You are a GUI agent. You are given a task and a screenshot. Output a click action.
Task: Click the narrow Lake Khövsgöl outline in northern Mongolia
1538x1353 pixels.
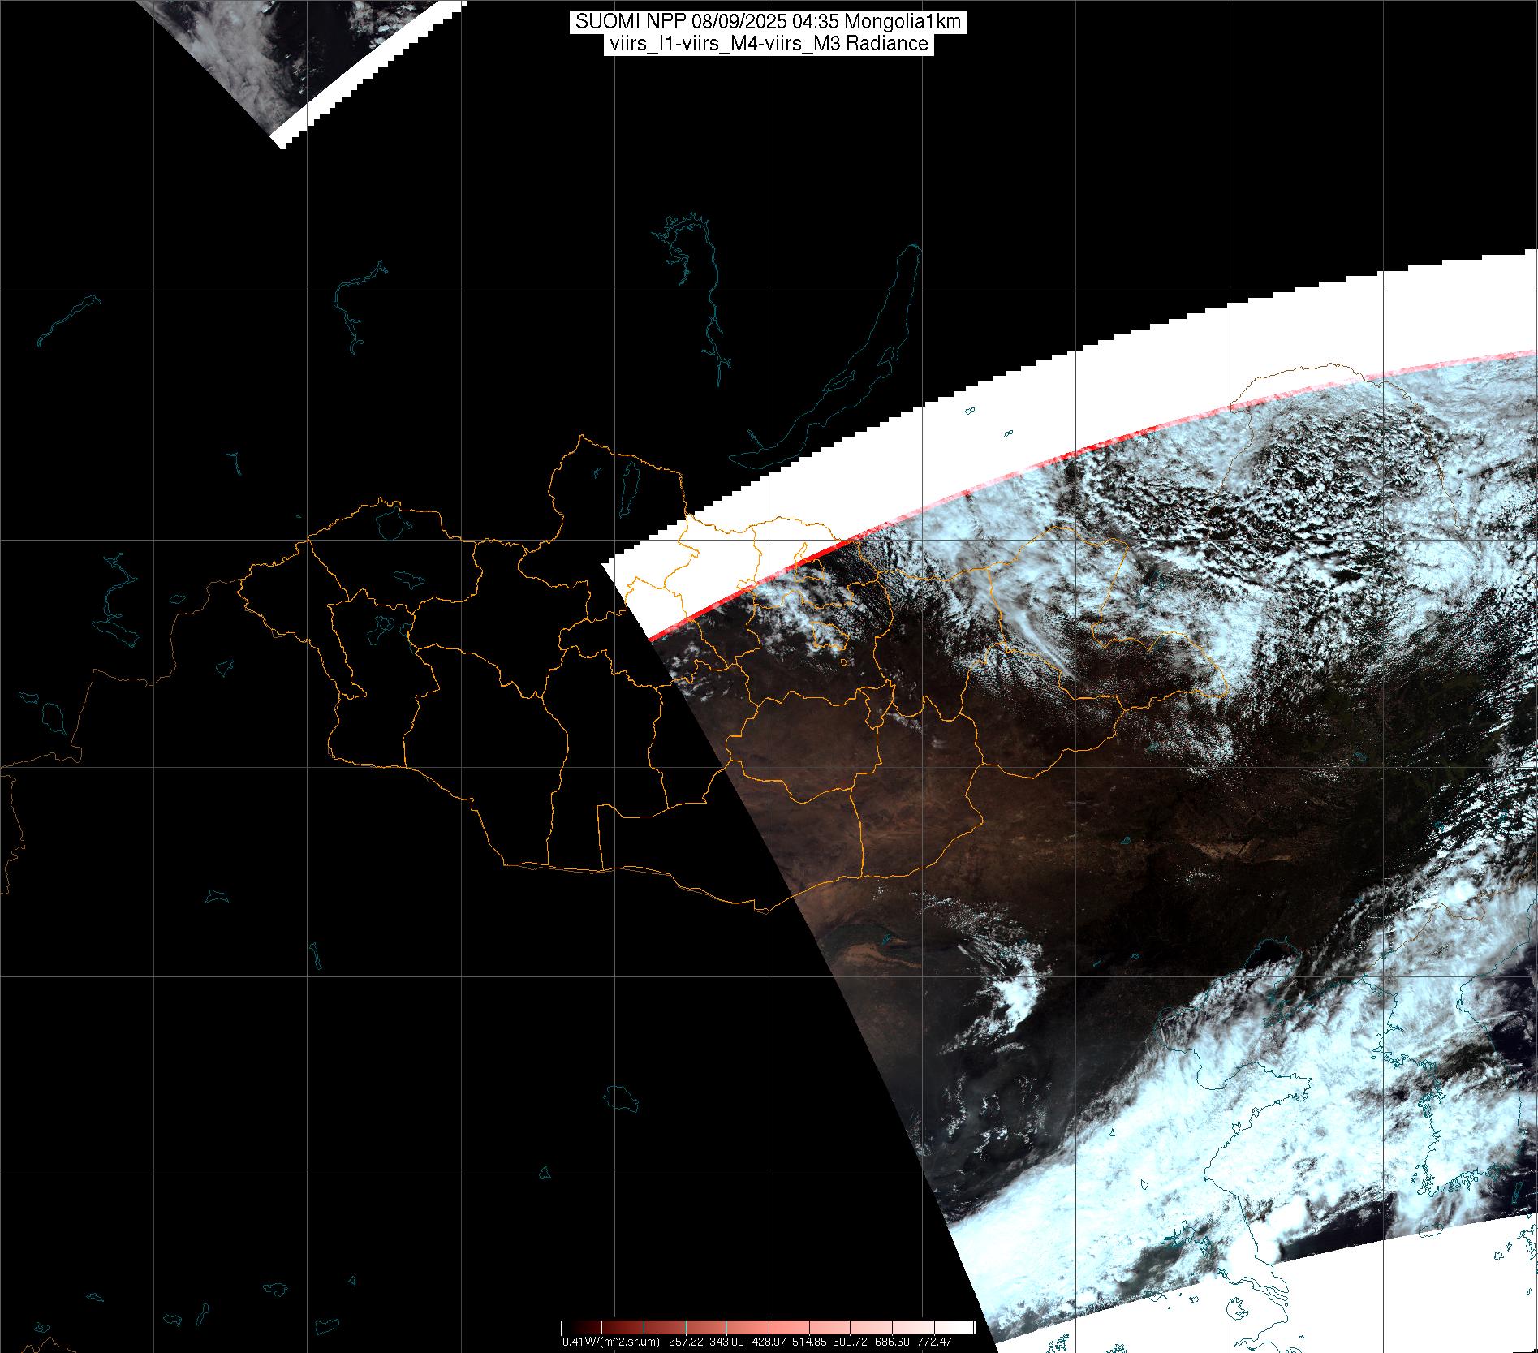point(627,489)
